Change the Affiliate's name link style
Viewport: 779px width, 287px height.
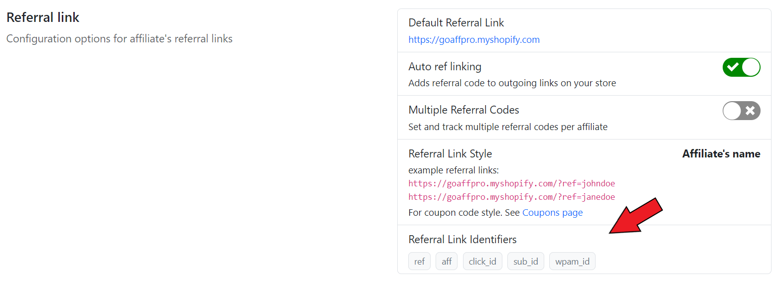point(721,154)
